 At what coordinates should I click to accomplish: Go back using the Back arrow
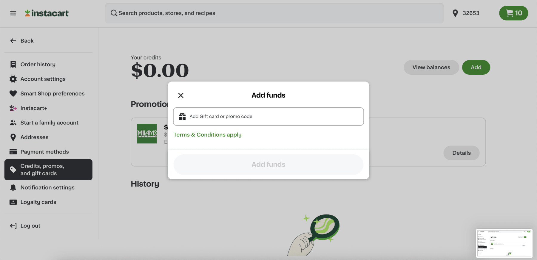[21, 41]
